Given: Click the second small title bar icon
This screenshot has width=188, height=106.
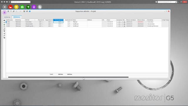Looking at the screenshot, I should click(4, 2).
